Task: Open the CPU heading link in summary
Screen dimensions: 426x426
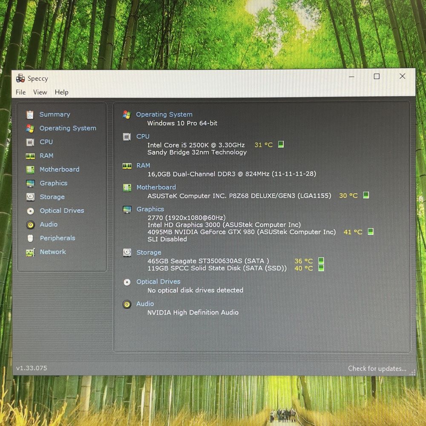Action: [x=143, y=136]
